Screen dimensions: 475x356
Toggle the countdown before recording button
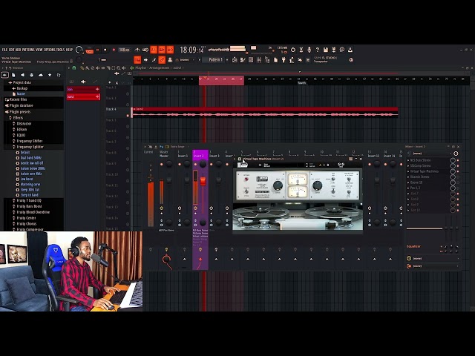coord(154,50)
